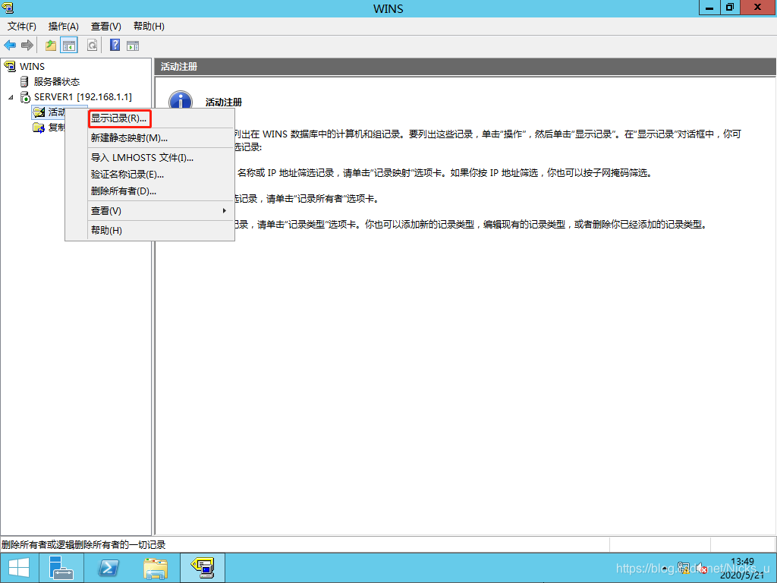Expand the 查看(V) submenu arrow
The width and height of the screenshot is (777, 583).
point(225,211)
